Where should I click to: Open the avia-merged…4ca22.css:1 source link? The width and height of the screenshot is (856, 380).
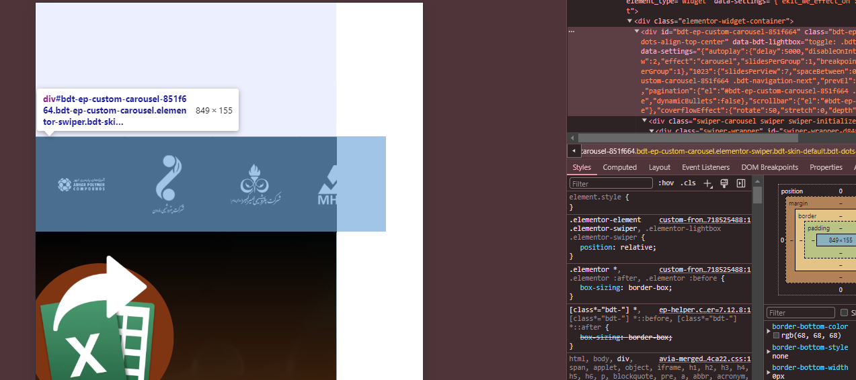(x=705, y=359)
